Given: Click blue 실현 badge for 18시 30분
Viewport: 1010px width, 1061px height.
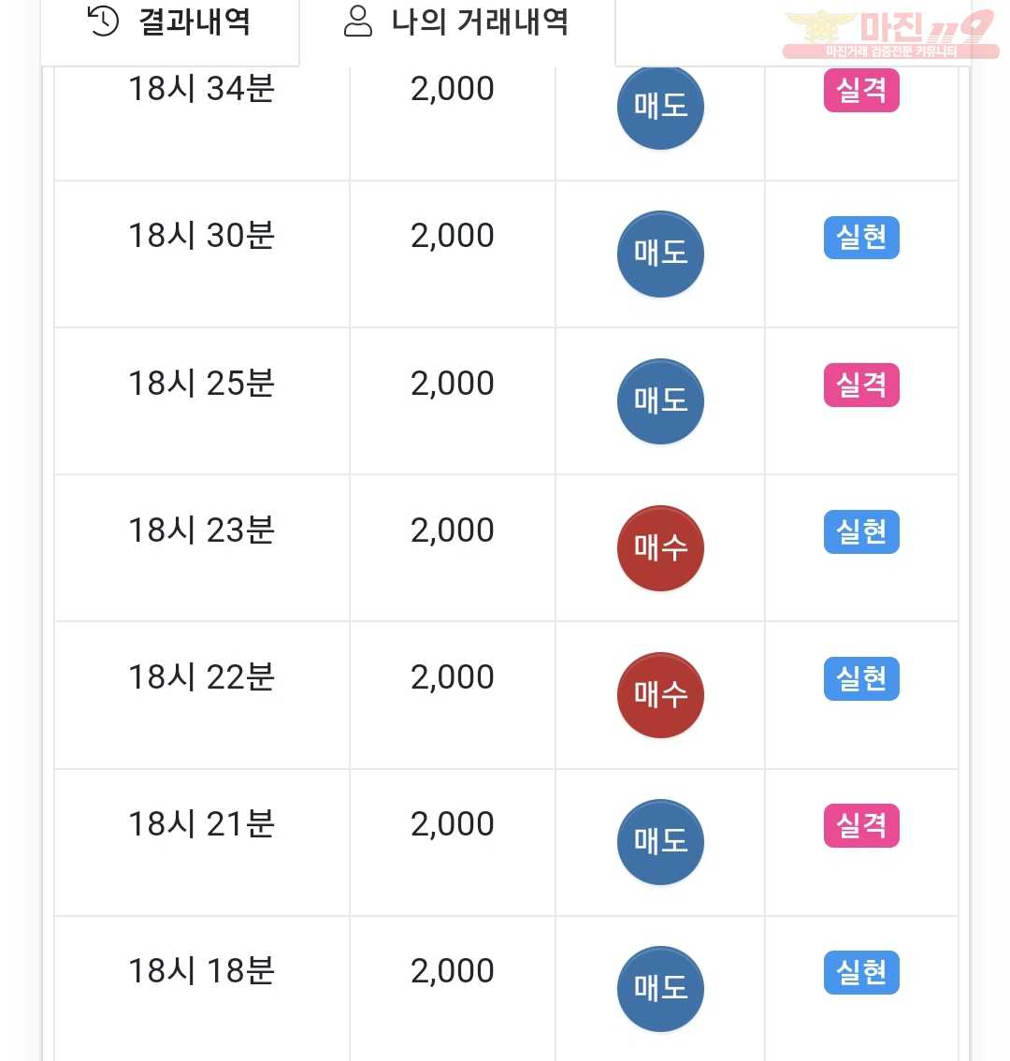Looking at the screenshot, I should tap(861, 238).
